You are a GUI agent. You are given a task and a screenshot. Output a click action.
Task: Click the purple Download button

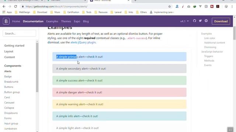[x=221, y=21]
